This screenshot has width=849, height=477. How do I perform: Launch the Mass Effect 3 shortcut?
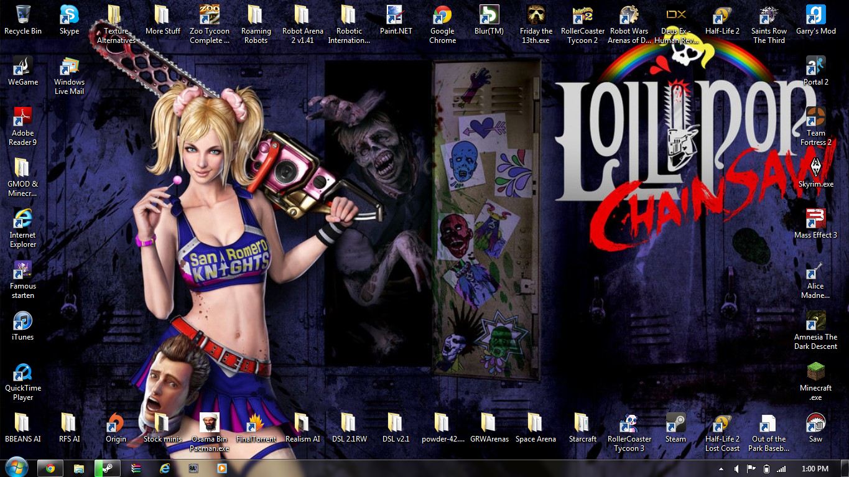(x=815, y=223)
